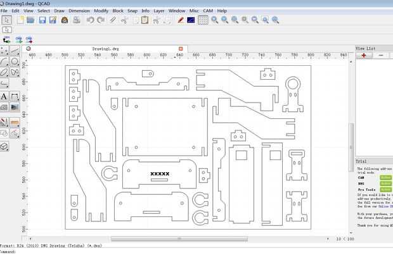This screenshot has height=255, width=393.
Task: Open the Snap tools in left toolbox
Action: [4, 133]
